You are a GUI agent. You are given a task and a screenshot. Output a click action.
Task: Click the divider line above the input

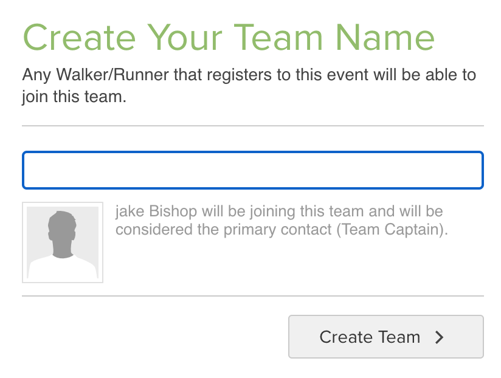point(252,126)
